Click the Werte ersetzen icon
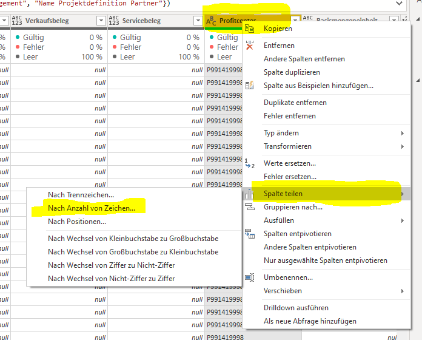 (250, 163)
